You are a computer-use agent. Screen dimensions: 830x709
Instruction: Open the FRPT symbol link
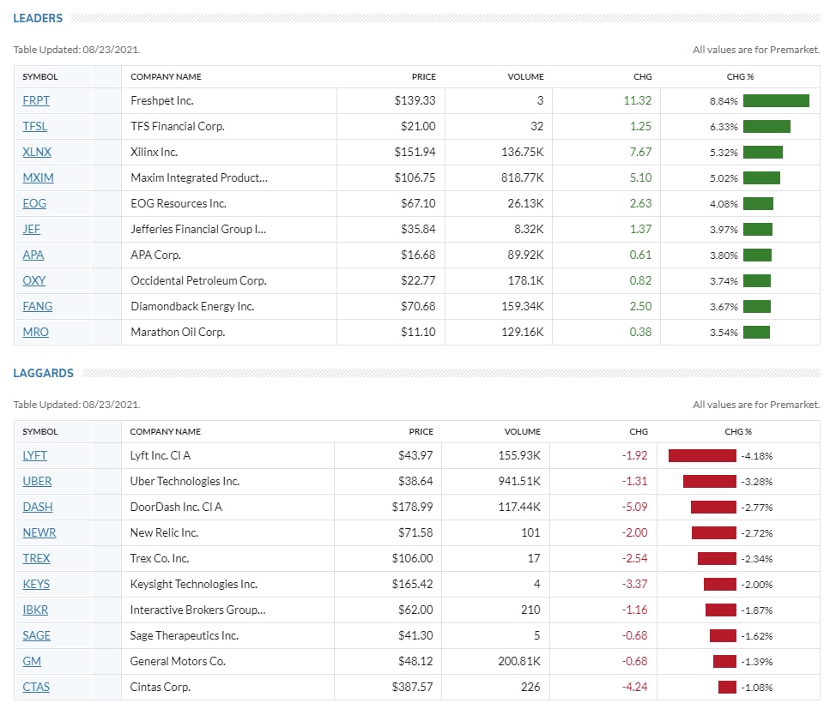tap(36, 100)
